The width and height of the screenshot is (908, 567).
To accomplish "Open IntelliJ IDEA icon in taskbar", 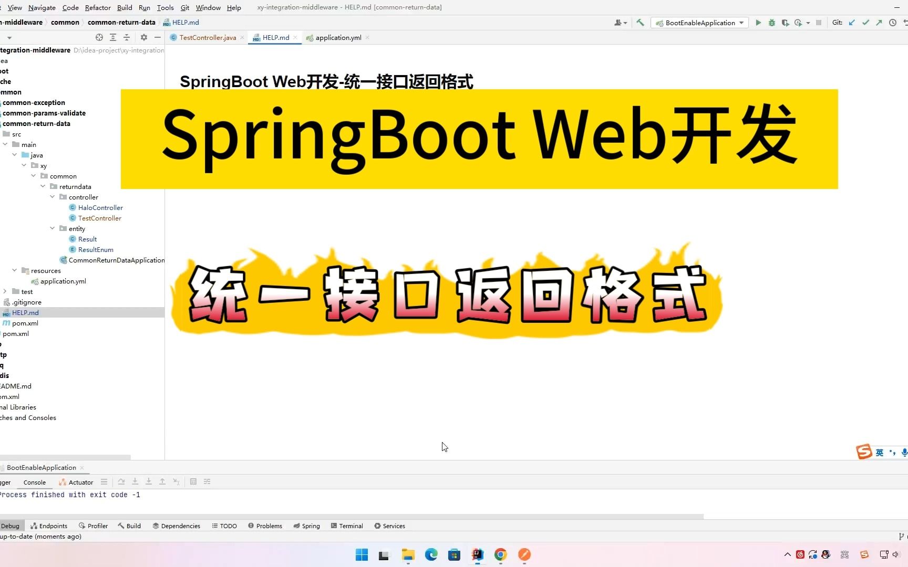I will pos(478,555).
